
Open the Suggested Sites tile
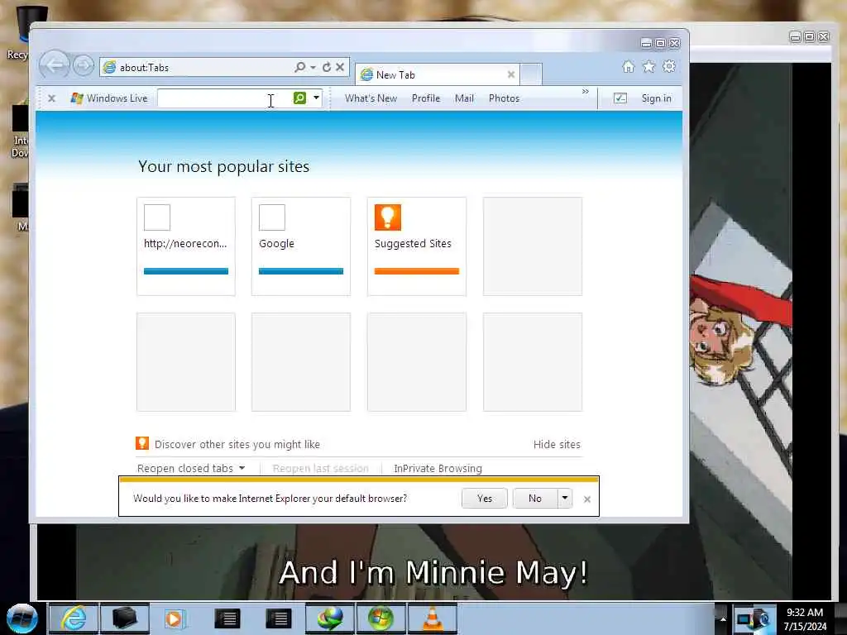417,246
